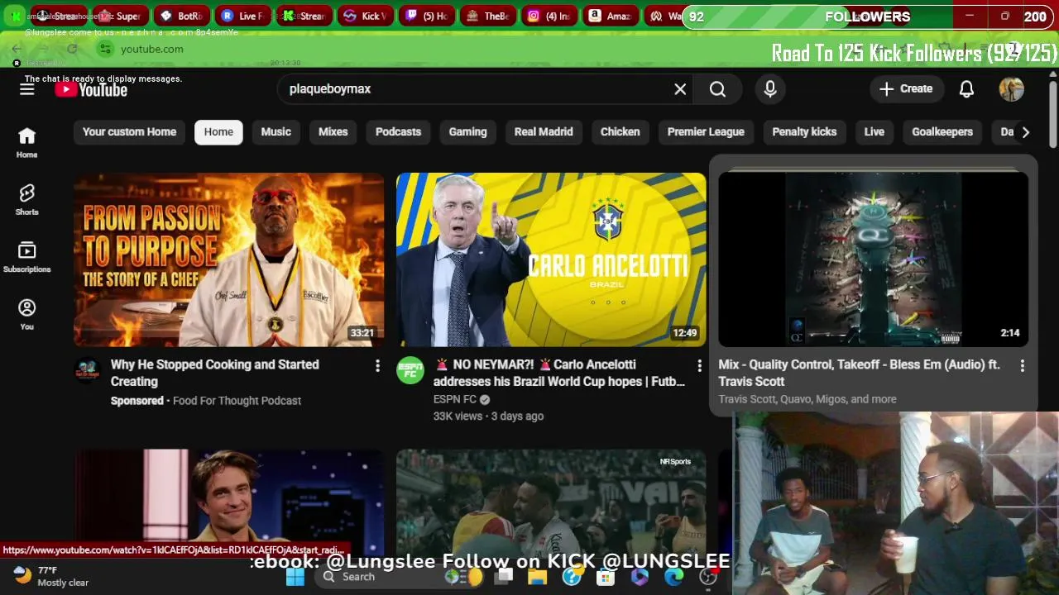1059x595 pixels.
Task: Select the Chicken filter chip
Action: (620, 131)
